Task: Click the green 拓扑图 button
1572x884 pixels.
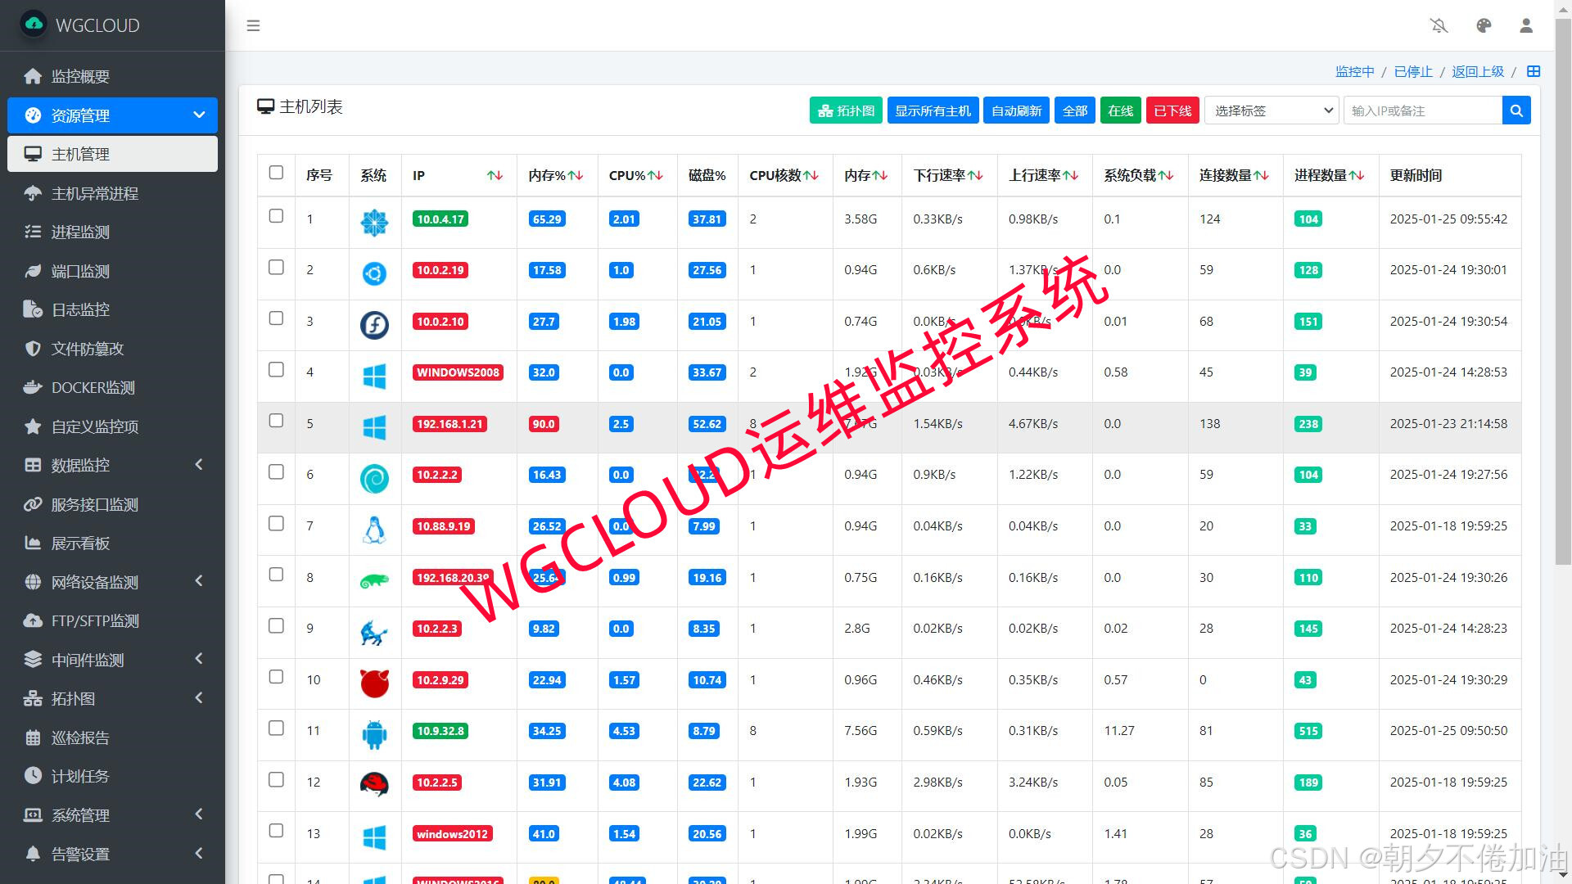Action: 846,110
